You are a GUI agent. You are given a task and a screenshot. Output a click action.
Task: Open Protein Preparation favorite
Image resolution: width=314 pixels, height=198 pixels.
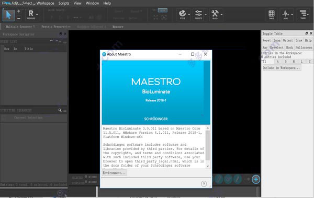point(56,27)
